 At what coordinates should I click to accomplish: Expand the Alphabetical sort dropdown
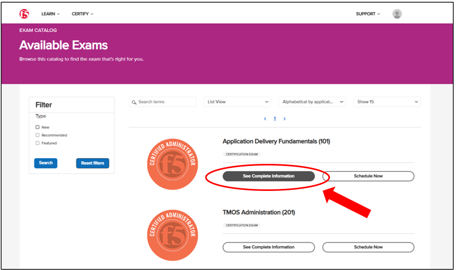pyautogui.click(x=312, y=102)
